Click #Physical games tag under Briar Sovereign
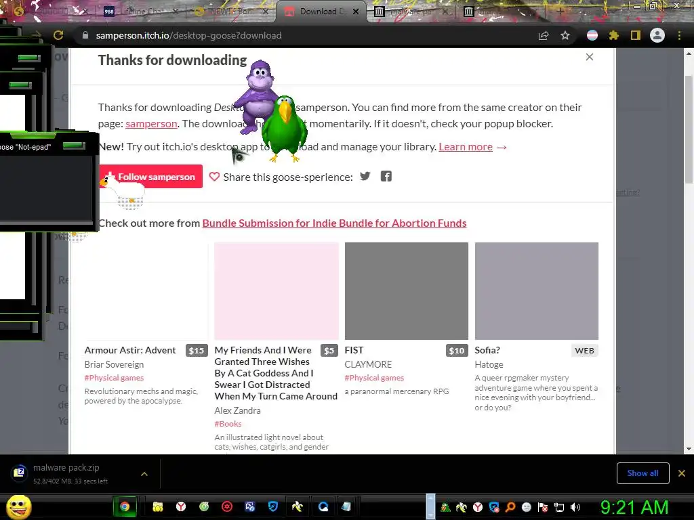 pos(114,378)
